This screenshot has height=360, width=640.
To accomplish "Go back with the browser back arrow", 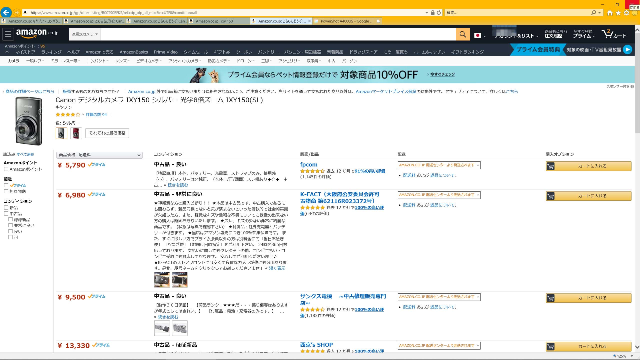I will click(x=6, y=12).
